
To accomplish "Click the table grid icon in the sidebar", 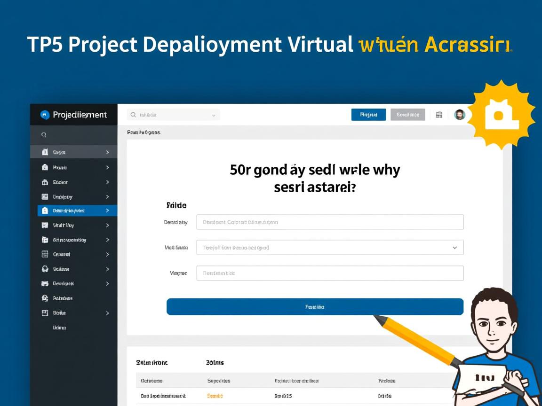I will click(x=45, y=254).
